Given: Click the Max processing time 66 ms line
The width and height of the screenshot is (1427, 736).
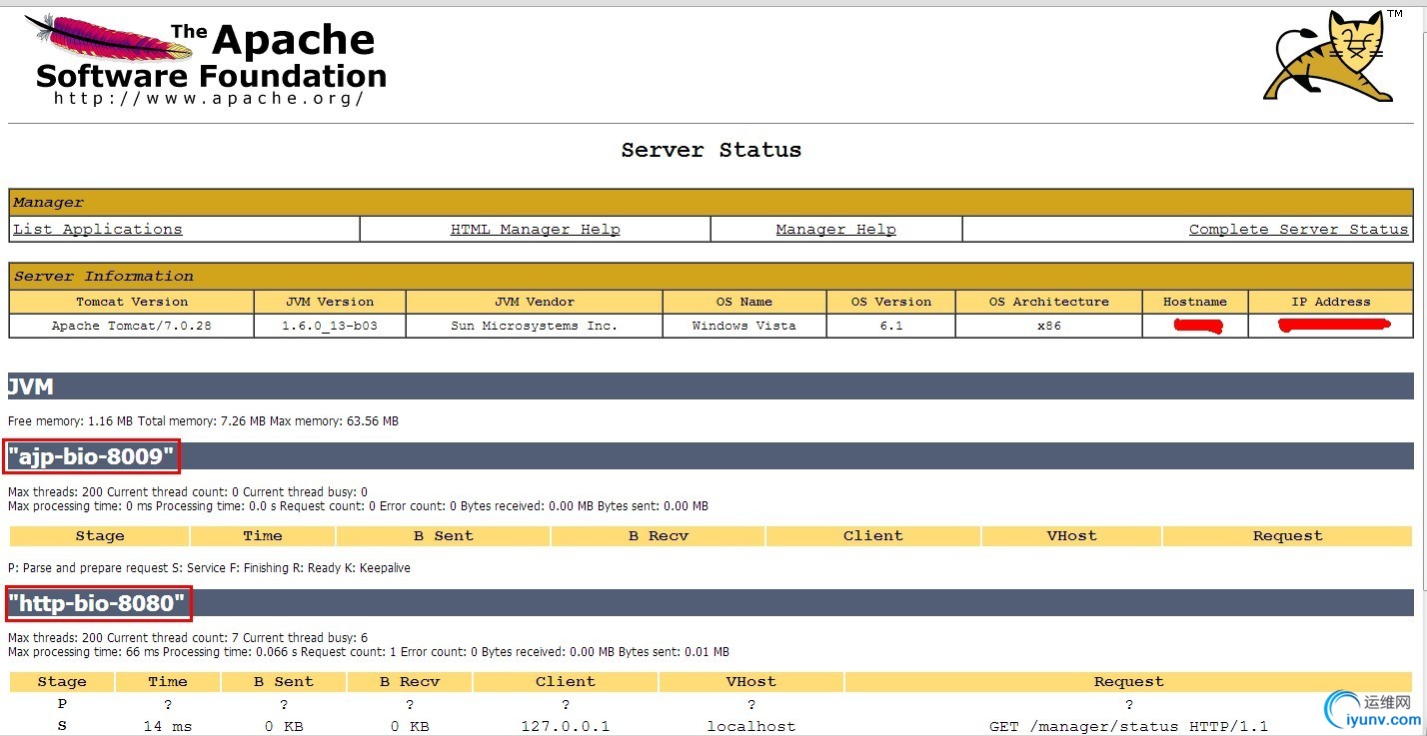Looking at the screenshot, I should 369,652.
